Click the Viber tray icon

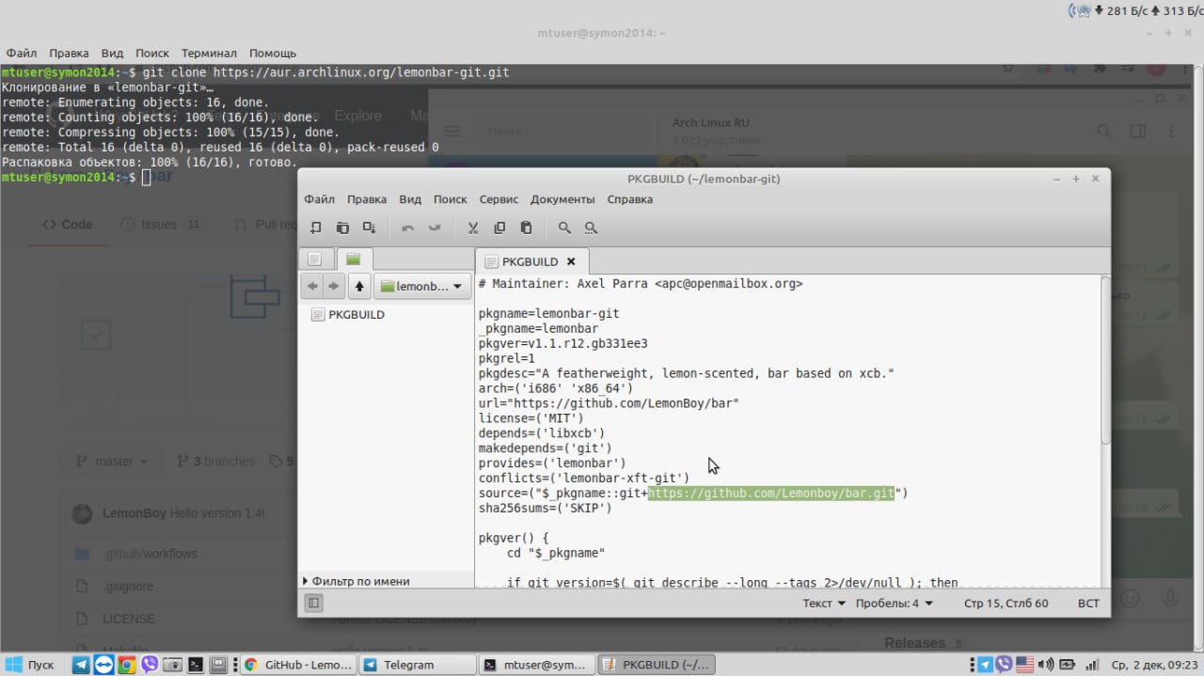pyautogui.click(x=1004, y=665)
